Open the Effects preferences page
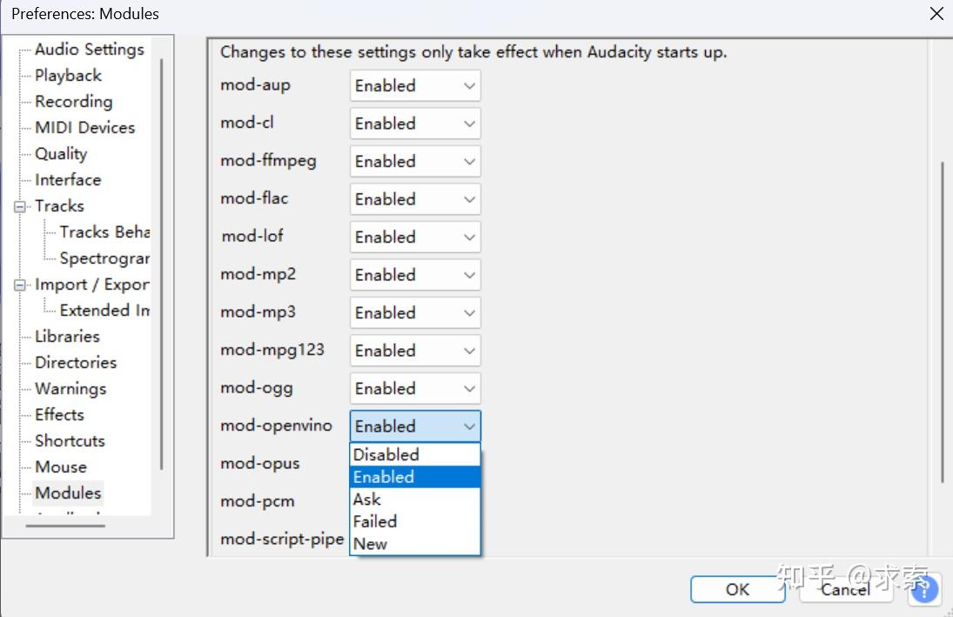 59,415
